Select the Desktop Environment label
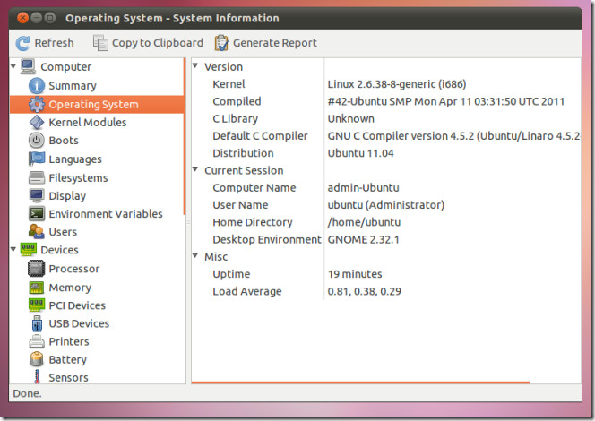 267,240
